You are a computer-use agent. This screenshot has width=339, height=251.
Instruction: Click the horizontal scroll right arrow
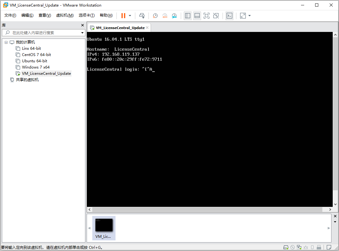pos(330,209)
